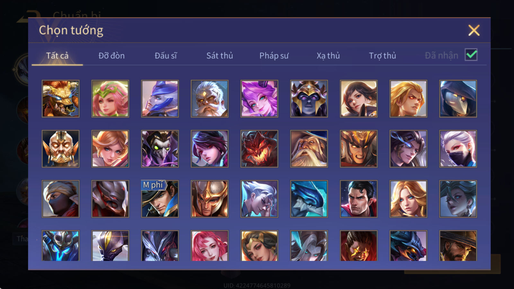This screenshot has width=514, height=289.
Task: Open the Sát thủ tab
Action: (219, 56)
